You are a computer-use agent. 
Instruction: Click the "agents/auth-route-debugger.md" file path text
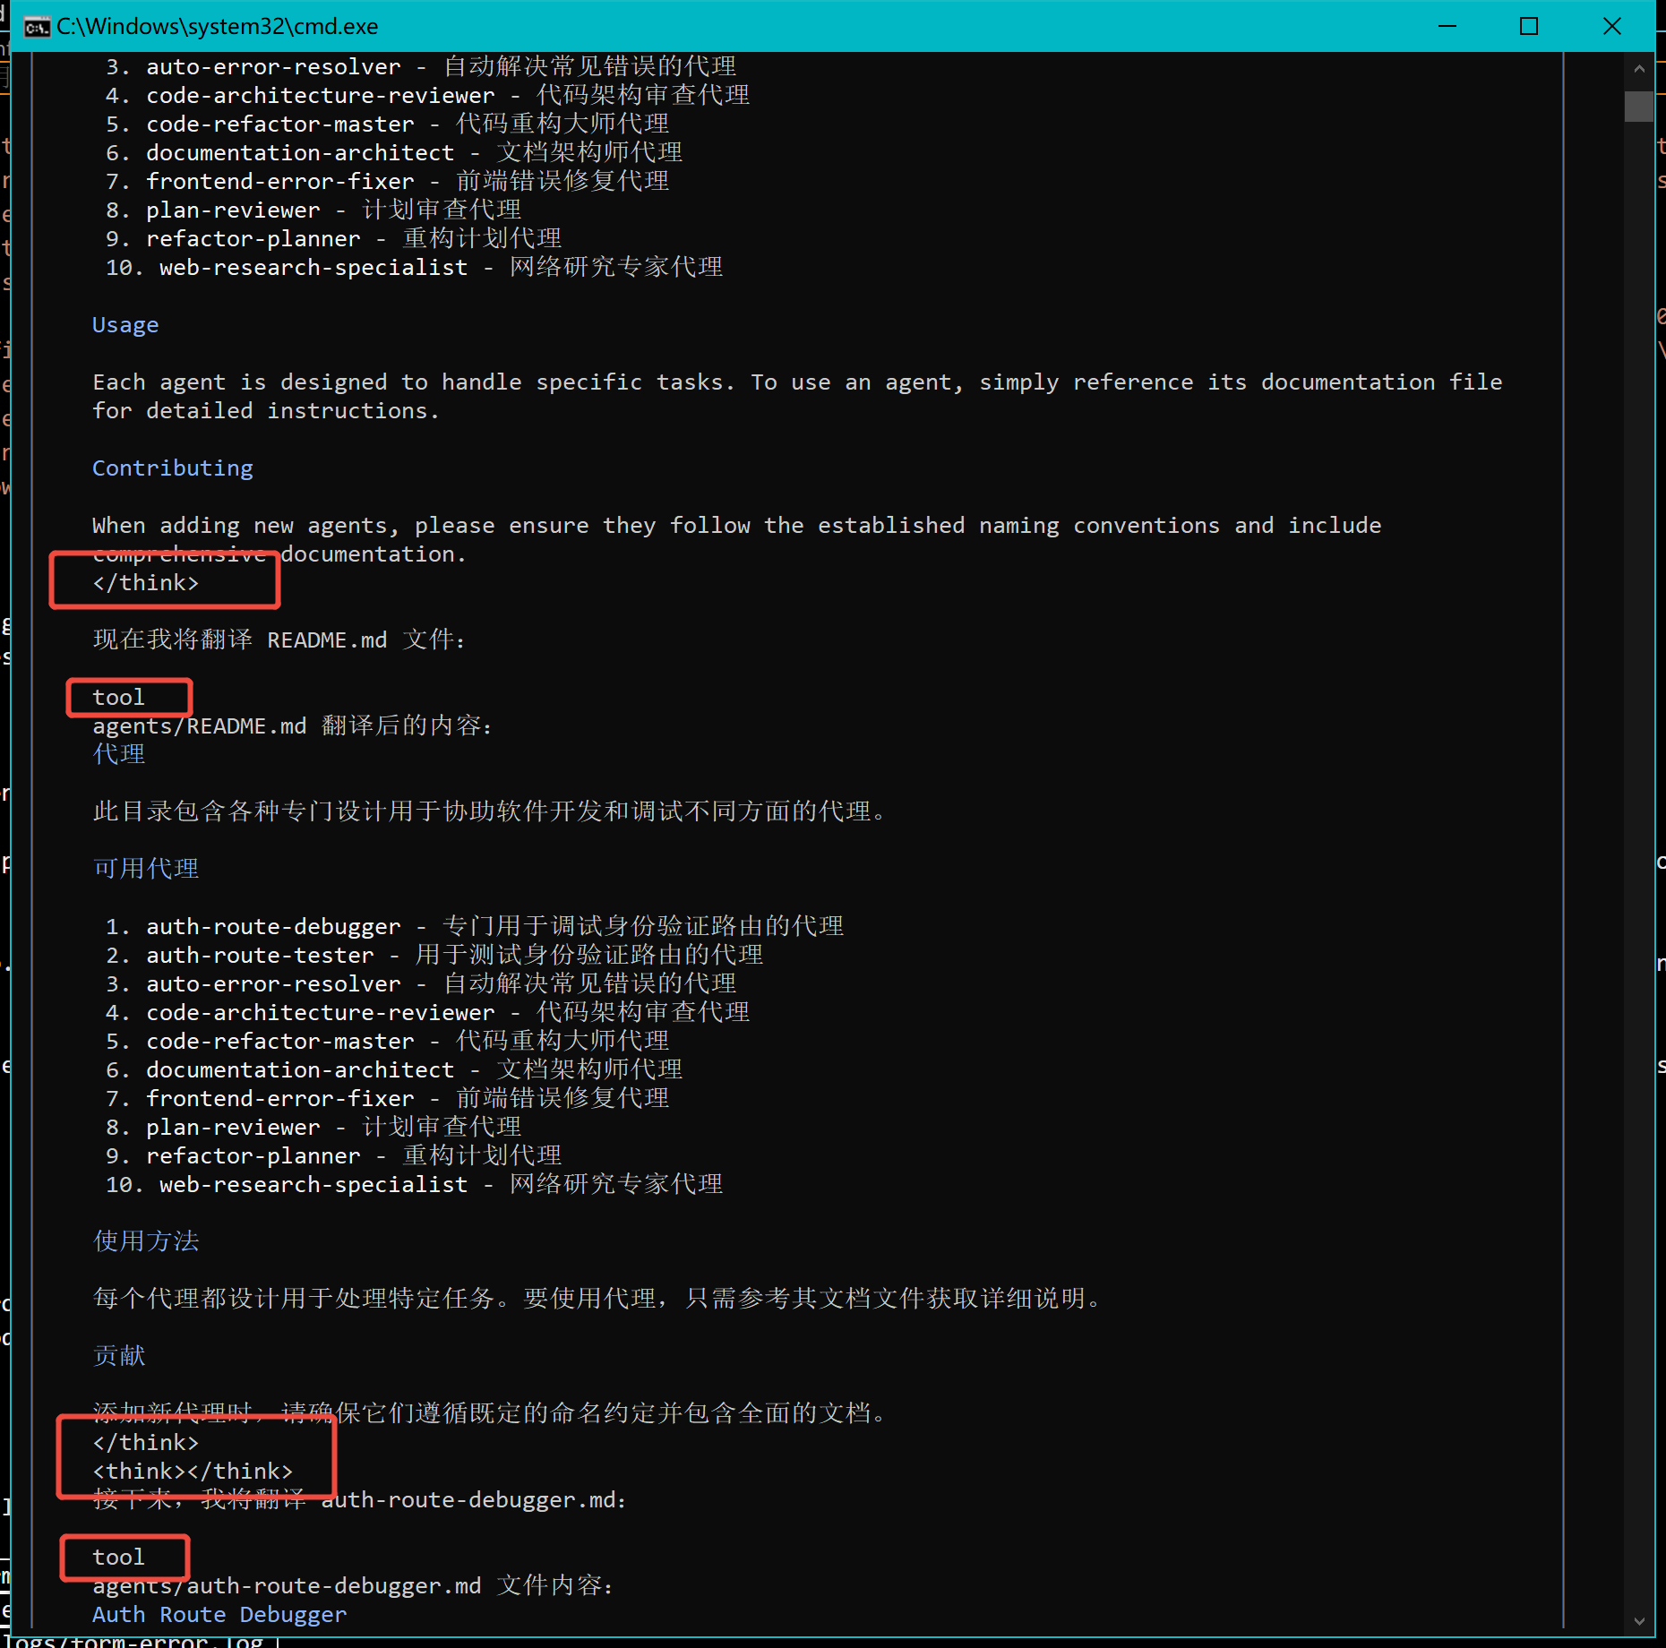tap(287, 1586)
